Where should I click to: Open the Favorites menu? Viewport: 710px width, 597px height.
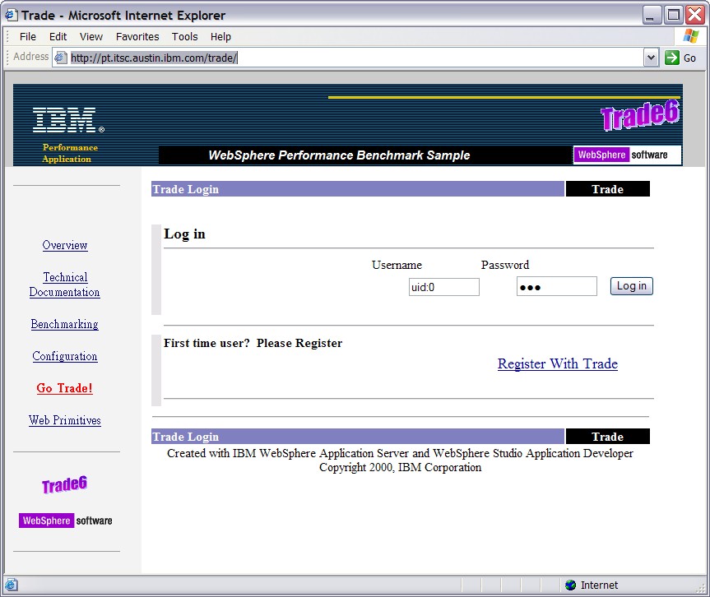click(x=137, y=37)
